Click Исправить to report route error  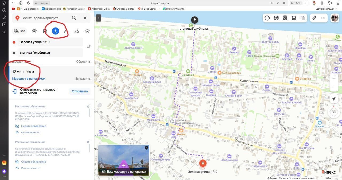coord(82,79)
